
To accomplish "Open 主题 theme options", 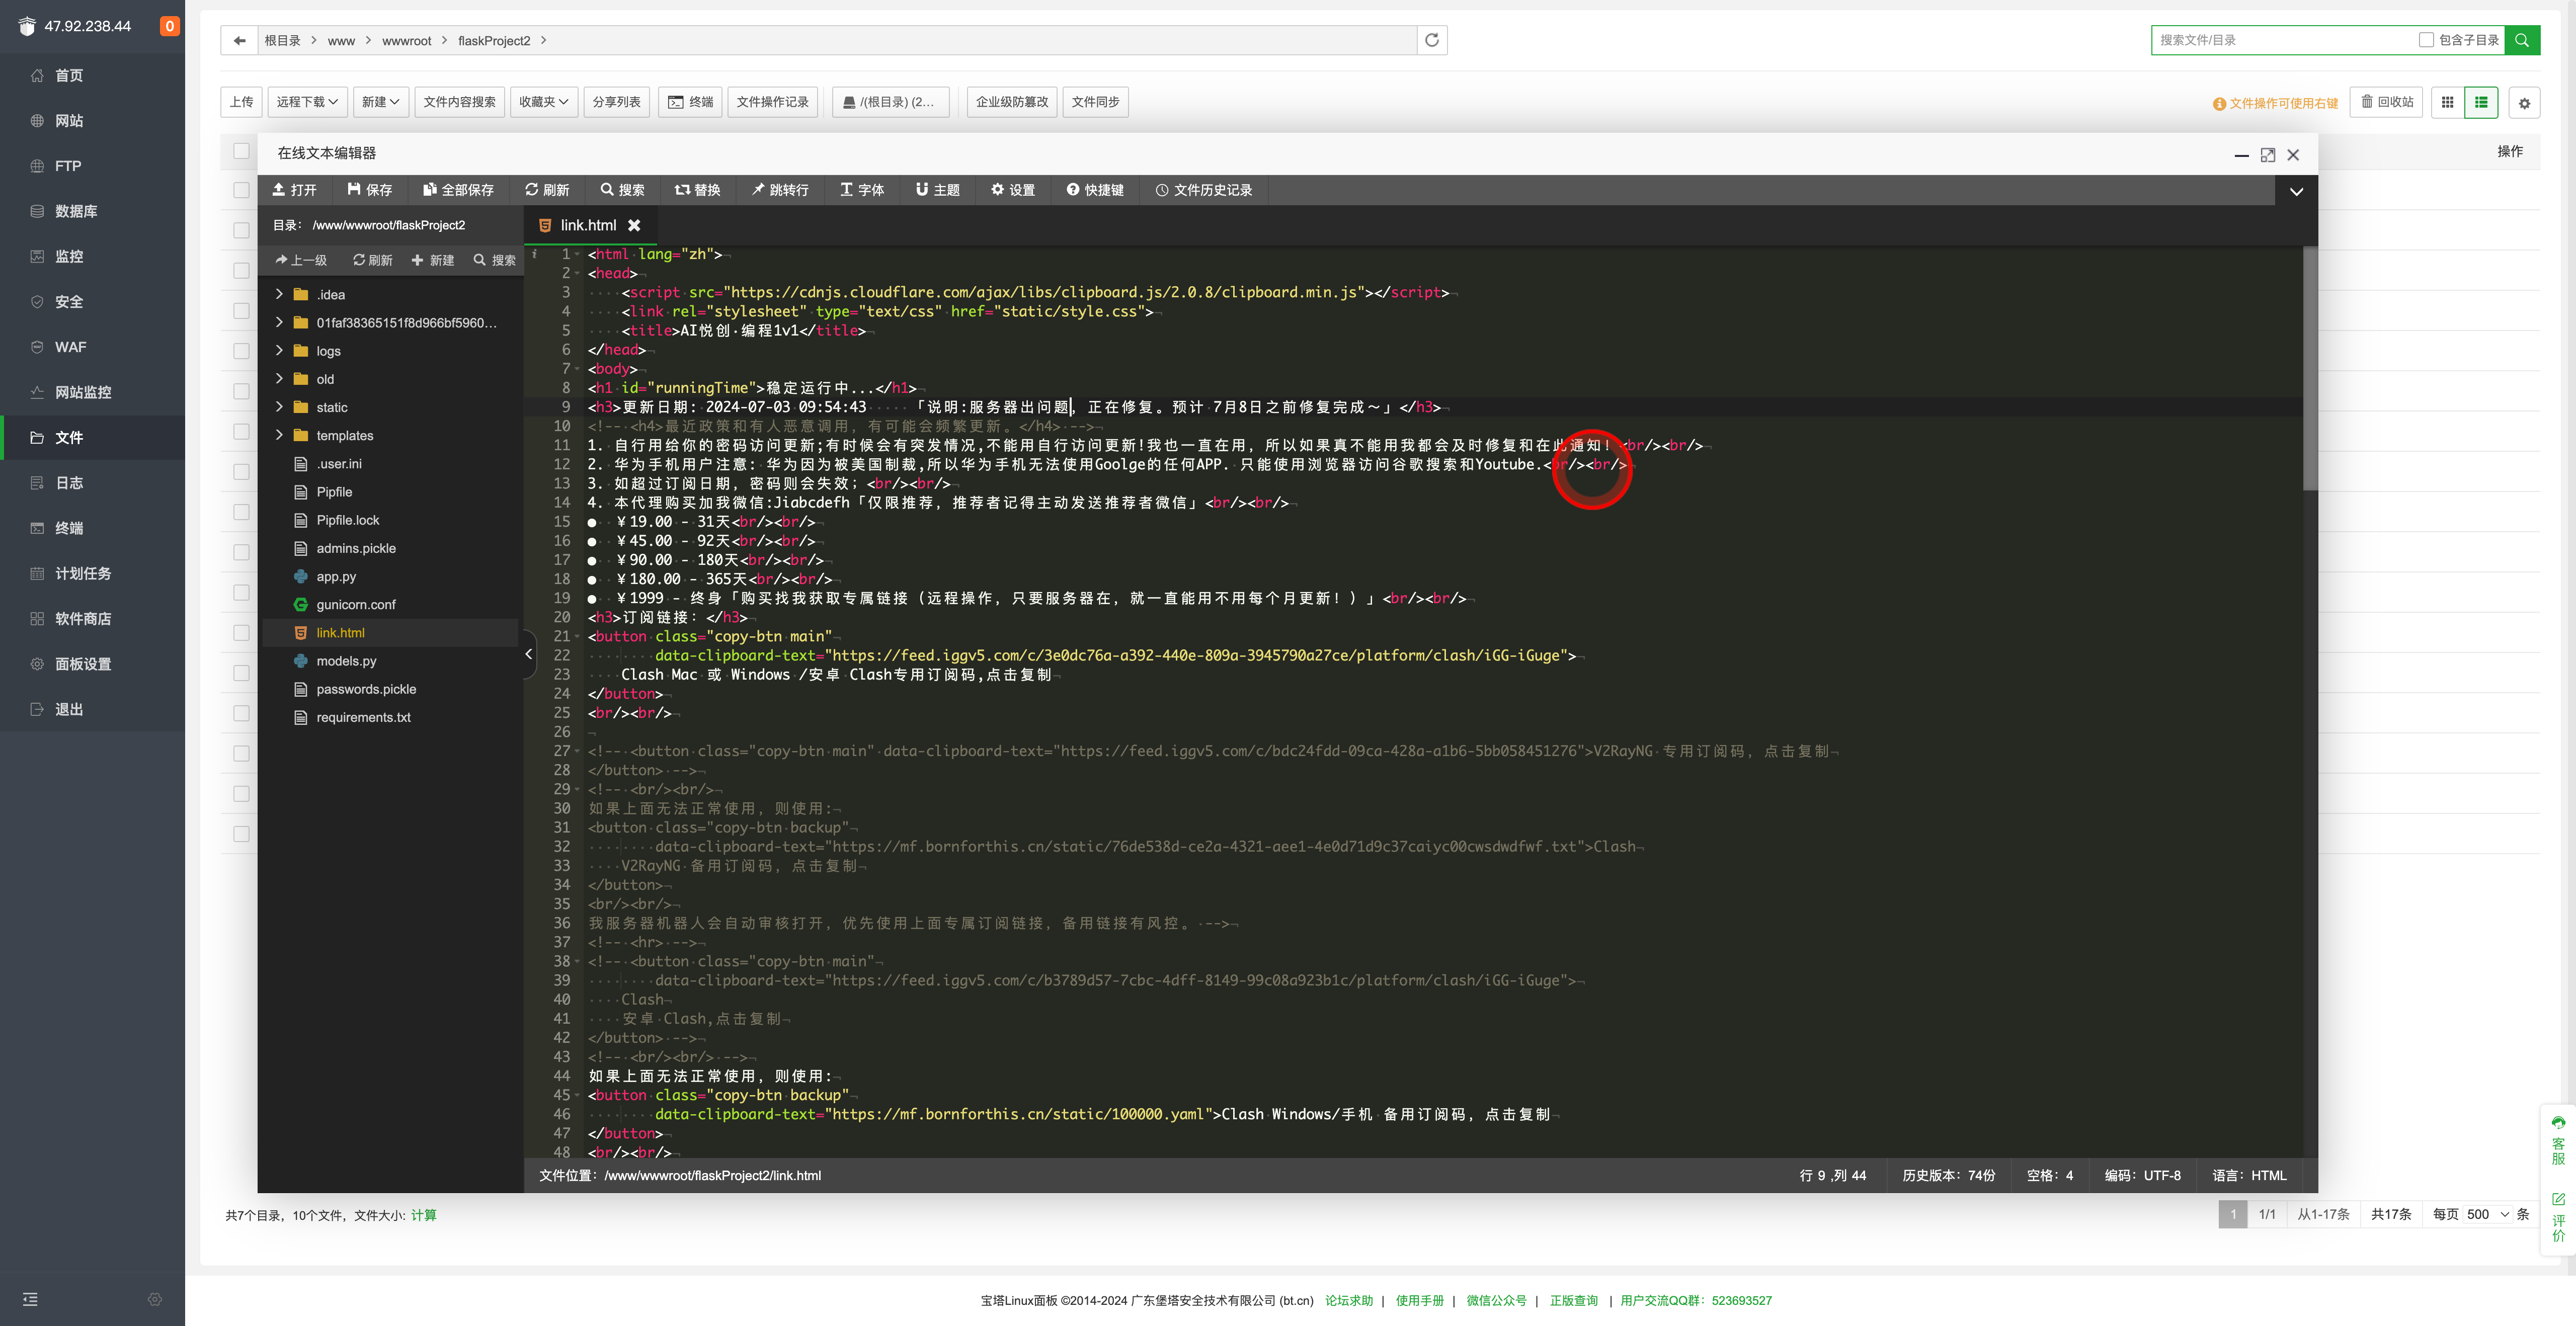I will [938, 190].
